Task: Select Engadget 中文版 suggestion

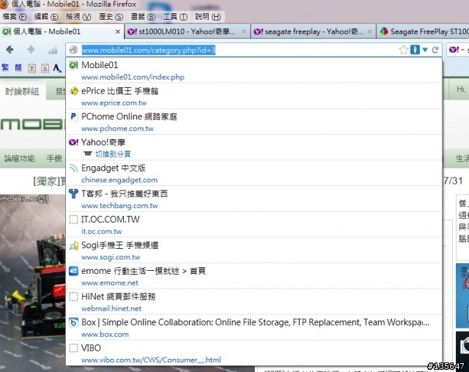Action: pos(254,174)
